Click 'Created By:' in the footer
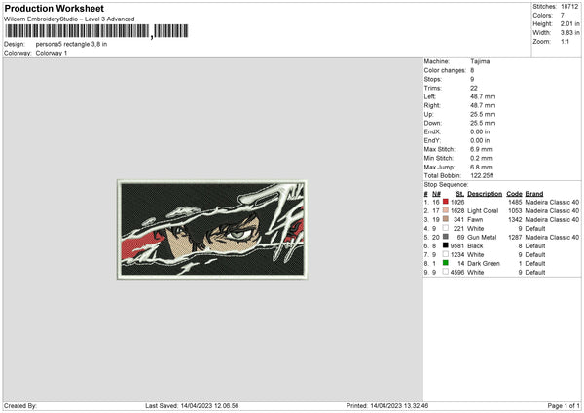The image size is (584, 413). point(20,406)
